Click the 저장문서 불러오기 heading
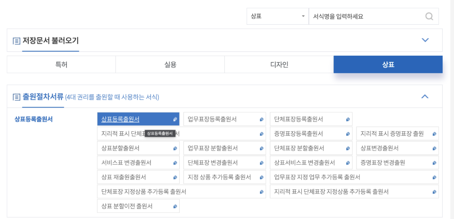This screenshot has width=454, height=219. [x=50, y=41]
